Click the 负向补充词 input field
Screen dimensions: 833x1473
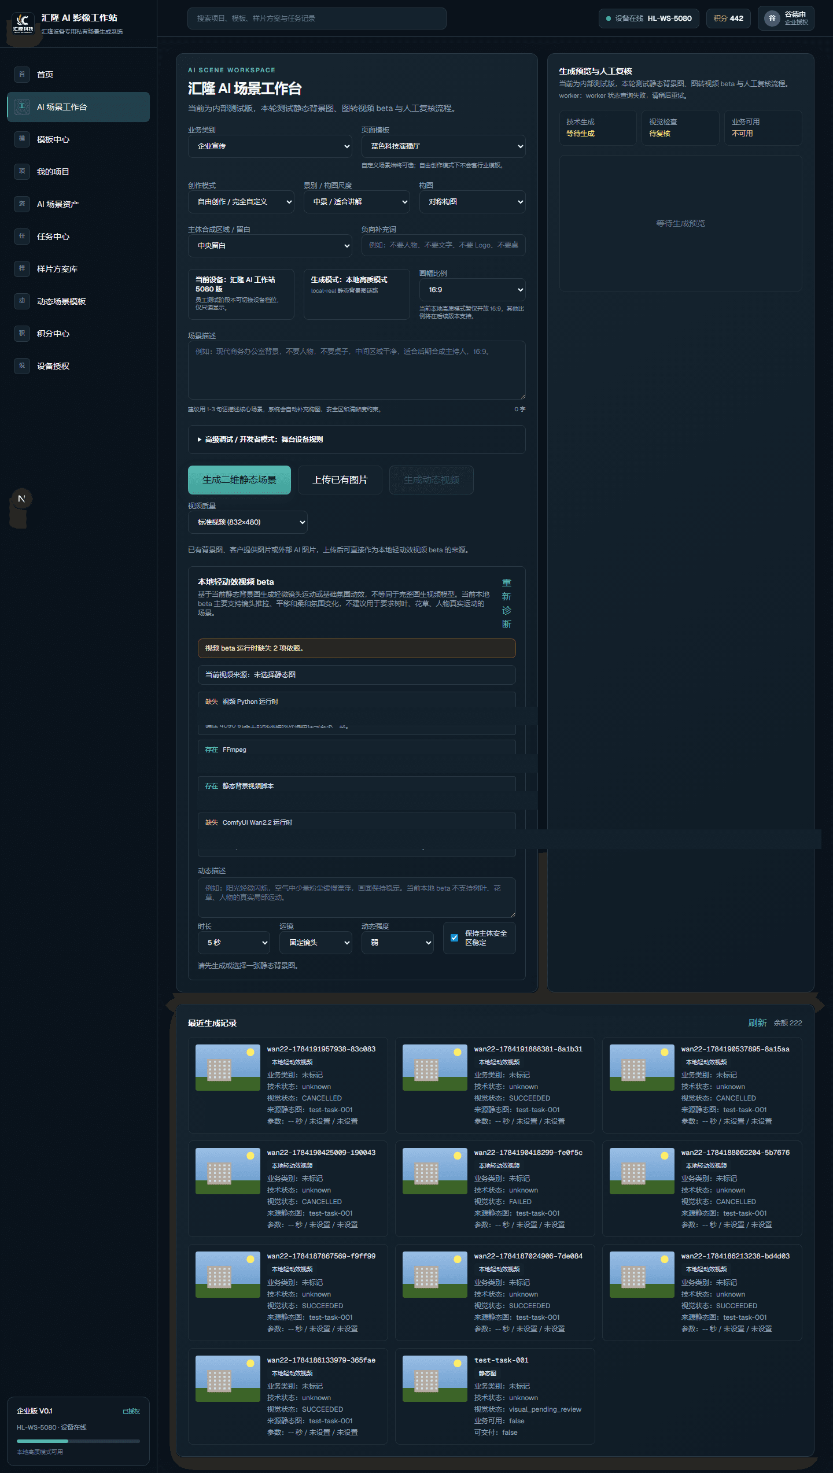pos(444,245)
